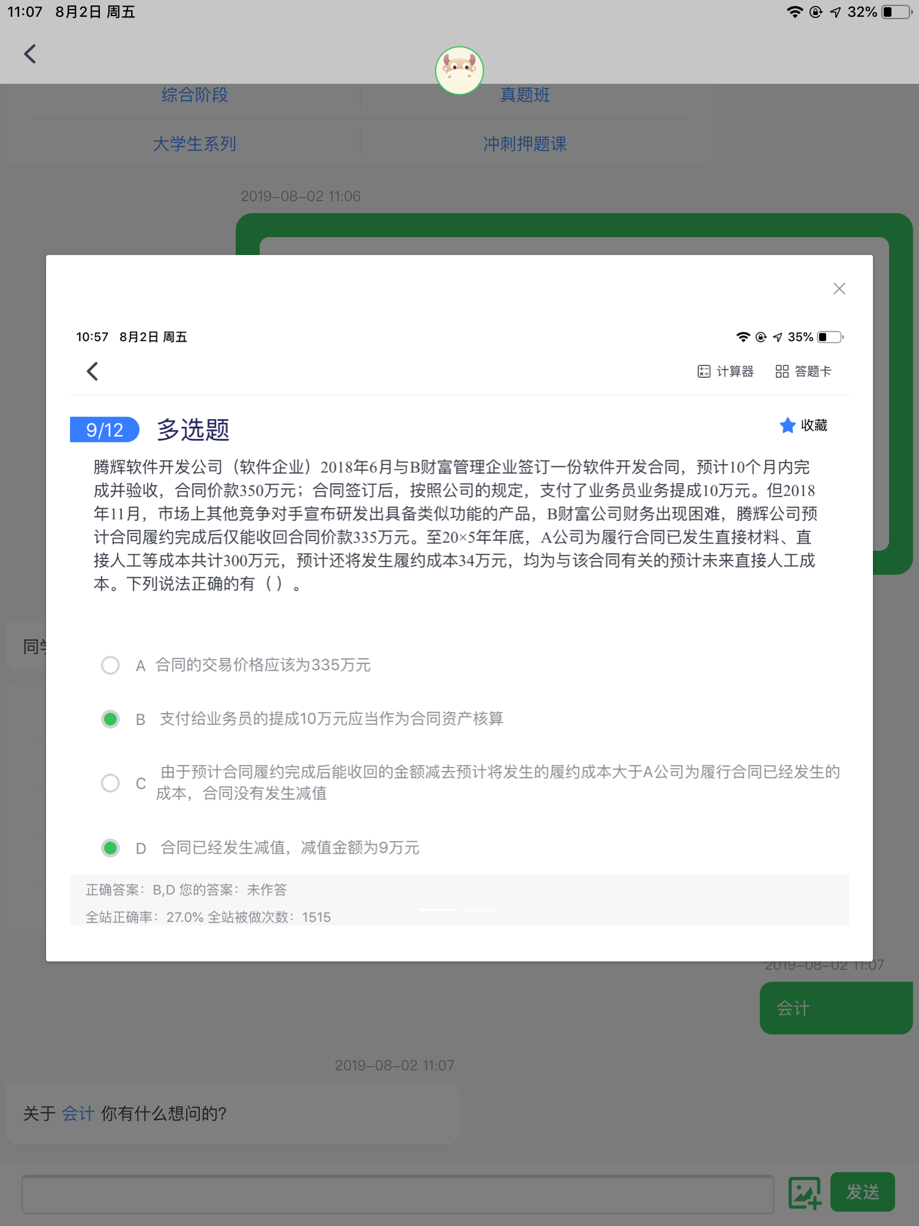Click the message text input field

pos(397,1194)
